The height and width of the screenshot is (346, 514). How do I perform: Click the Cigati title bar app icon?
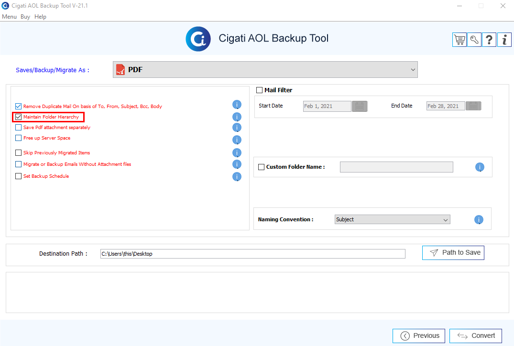[x=5, y=6]
